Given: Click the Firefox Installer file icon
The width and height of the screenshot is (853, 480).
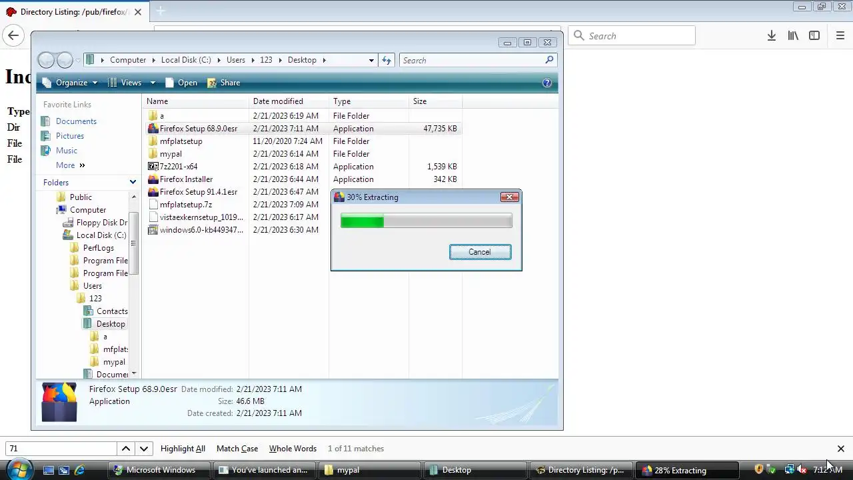Looking at the screenshot, I should pyautogui.click(x=153, y=179).
